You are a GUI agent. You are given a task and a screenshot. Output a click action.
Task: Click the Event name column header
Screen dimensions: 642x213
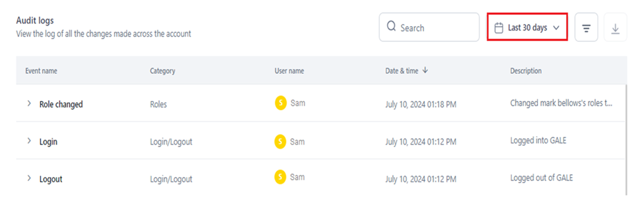[41, 71]
